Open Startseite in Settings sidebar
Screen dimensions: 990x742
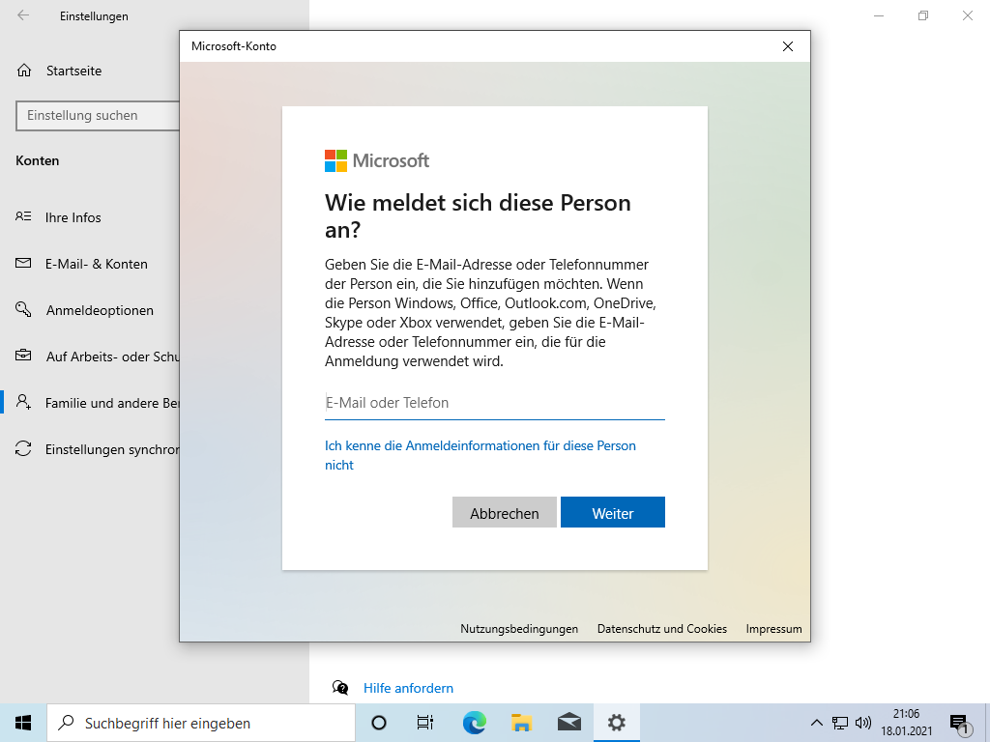point(73,71)
